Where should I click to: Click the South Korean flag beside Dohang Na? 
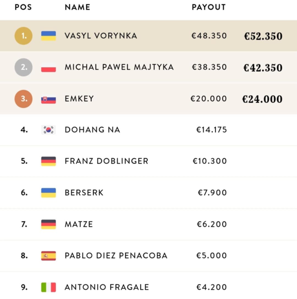pos(48,130)
